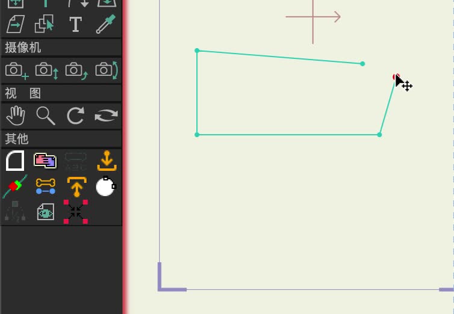
Task: Select the orbit workspace double-arrow tool
Action: pyautogui.click(x=106, y=115)
